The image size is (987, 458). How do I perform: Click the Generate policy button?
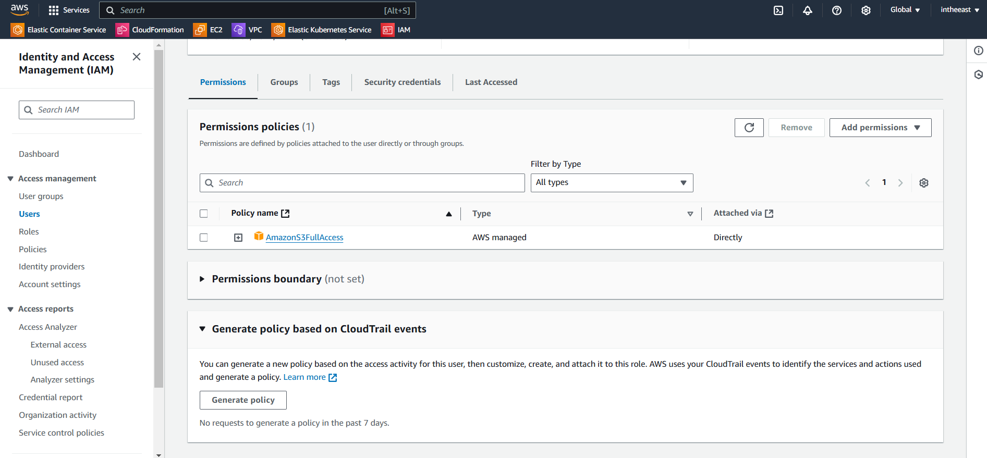point(243,400)
